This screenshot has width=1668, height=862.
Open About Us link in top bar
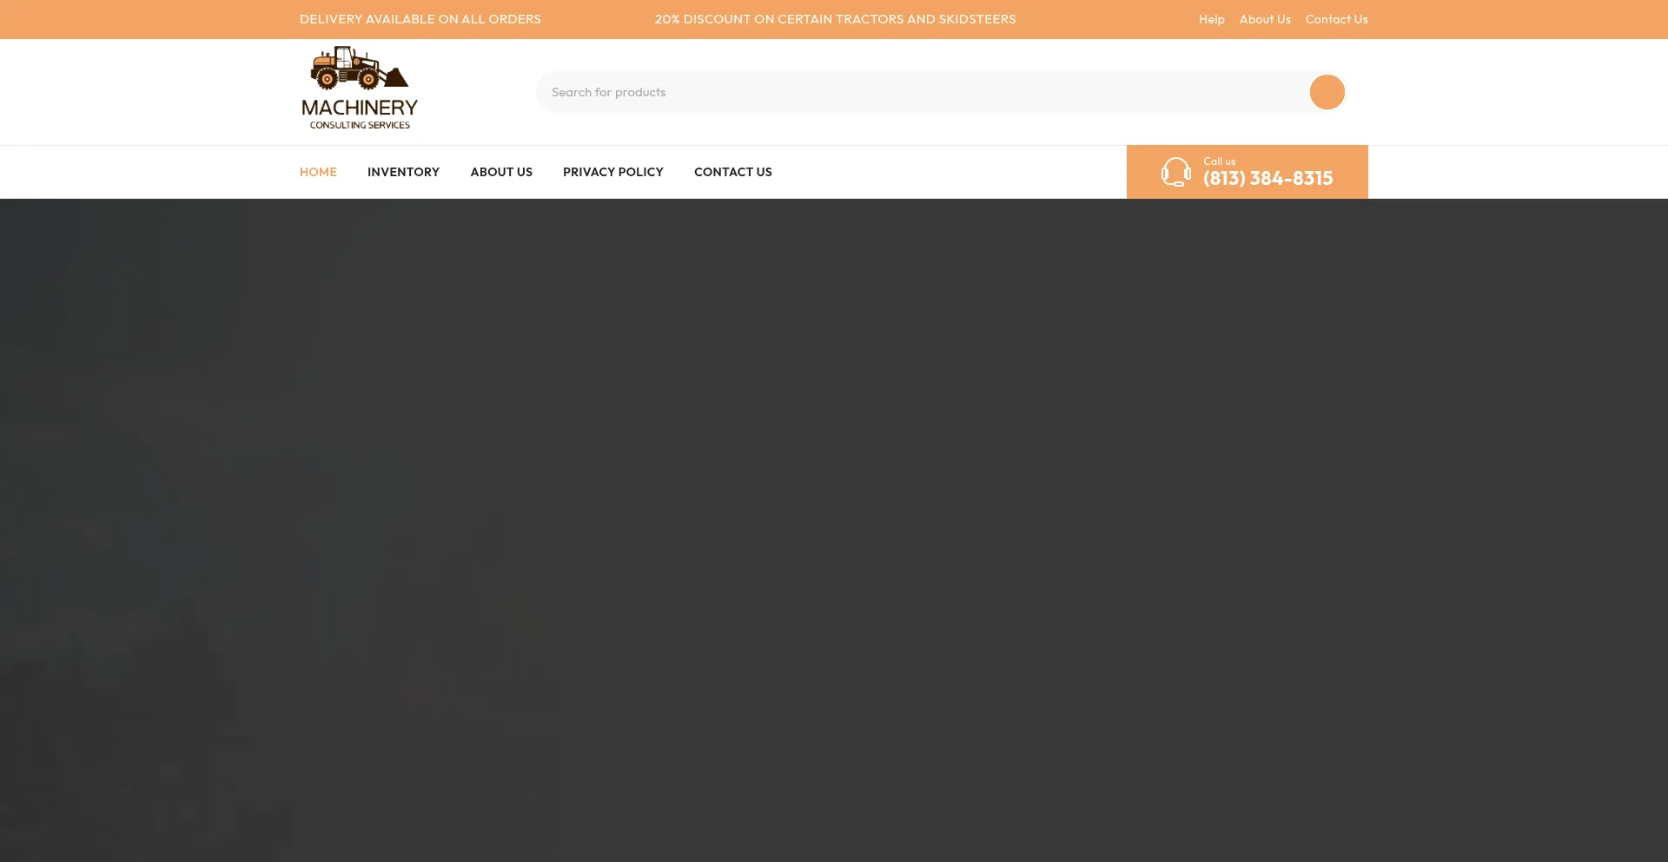[x=1264, y=19]
